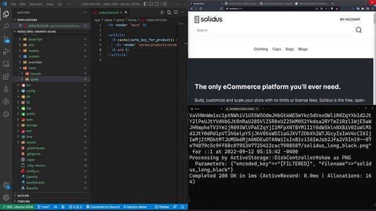This screenshot has width=376, height=211.
Task: Close index.html.erb in Open Editors list
Action: [x=21, y=26]
